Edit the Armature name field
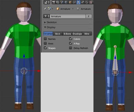The height and width of the screenshot is (112, 134). (68, 16)
